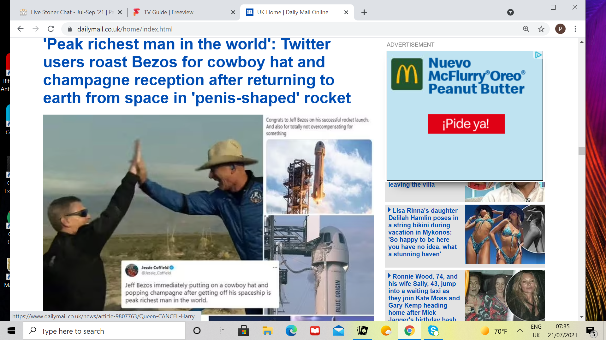Show hidden system tray icons
The image size is (606, 340).
click(x=520, y=331)
